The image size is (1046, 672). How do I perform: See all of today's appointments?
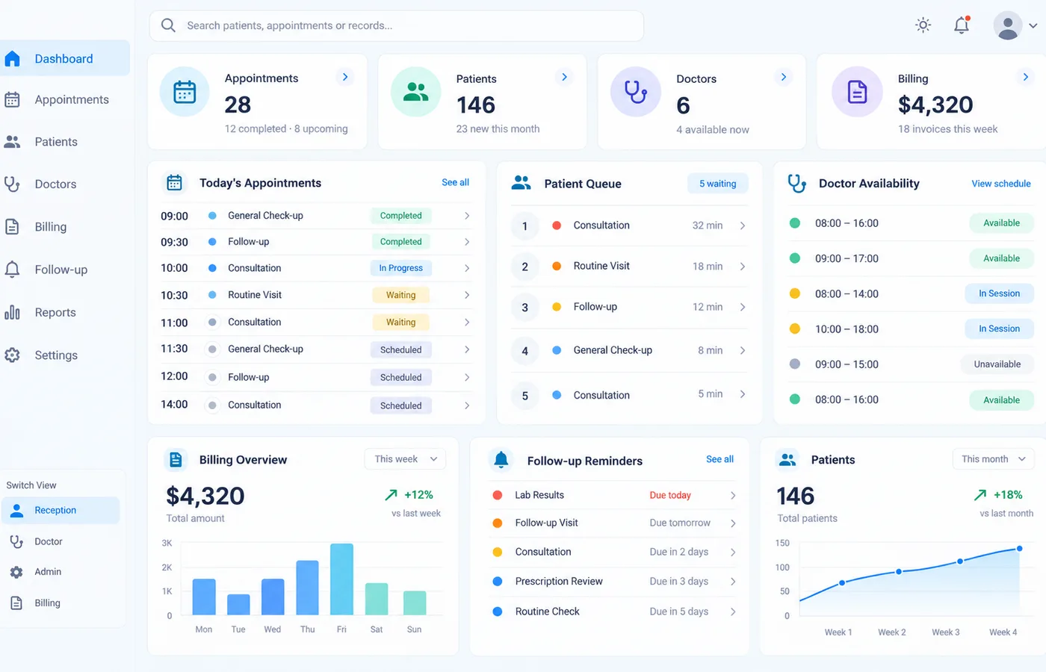[455, 182]
